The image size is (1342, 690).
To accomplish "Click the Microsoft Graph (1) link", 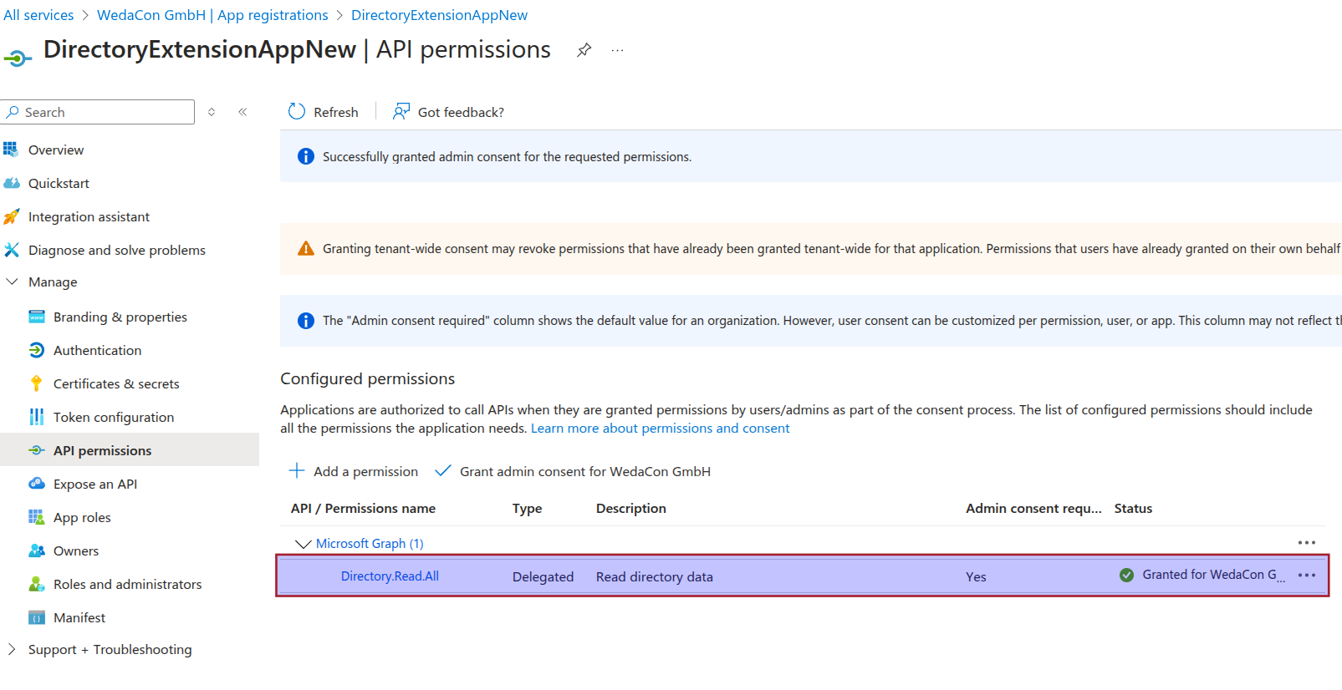I will click(370, 543).
